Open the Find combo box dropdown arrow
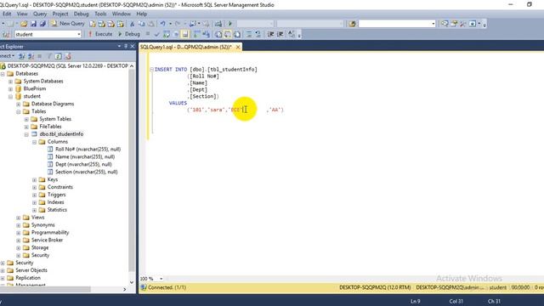The width and height of the screenshot is (544, 306). click(433, 24)
